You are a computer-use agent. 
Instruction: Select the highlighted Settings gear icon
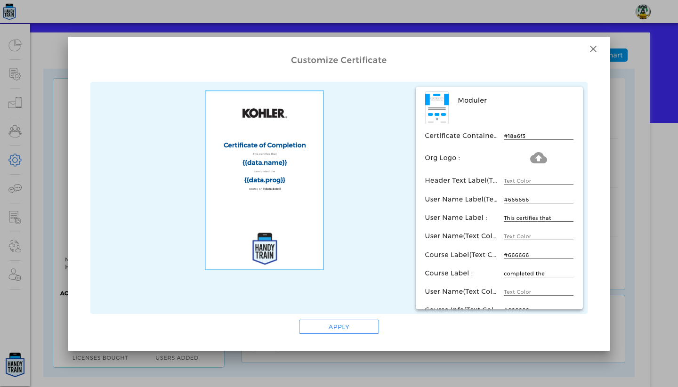tap(15, 160)
